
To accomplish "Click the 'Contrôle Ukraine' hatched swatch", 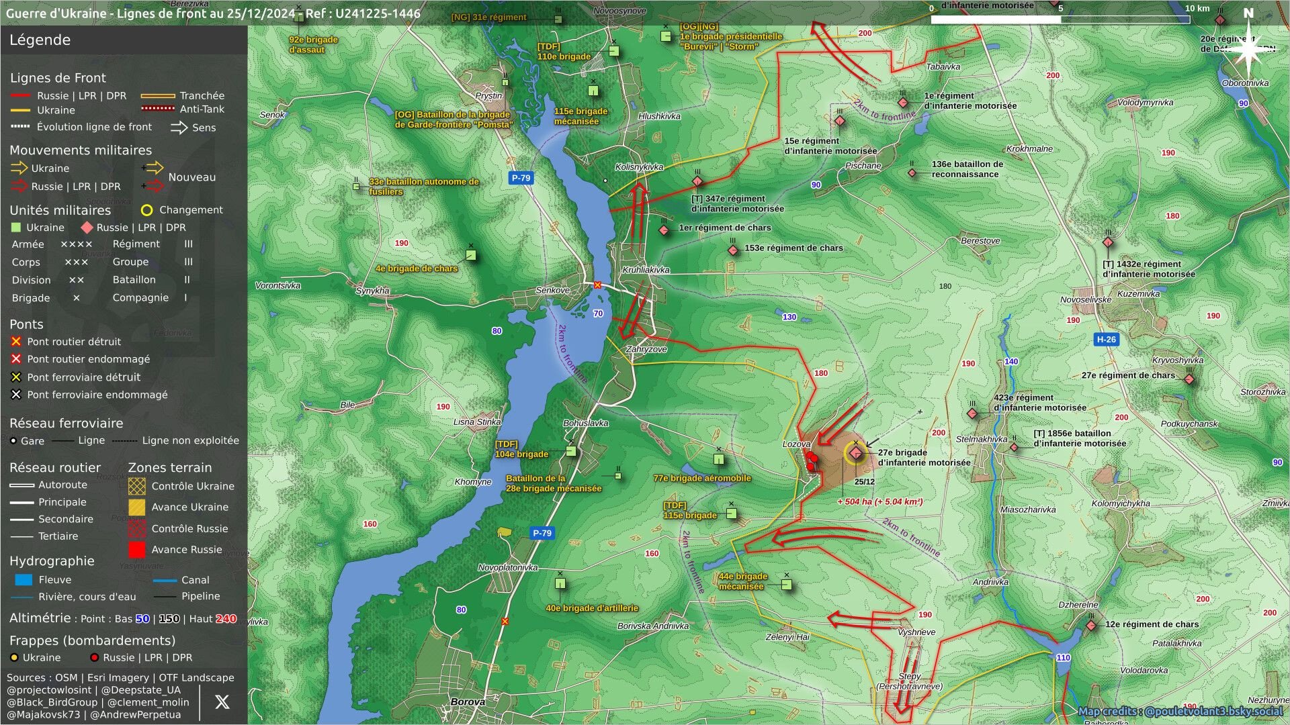I will [136, 486].
